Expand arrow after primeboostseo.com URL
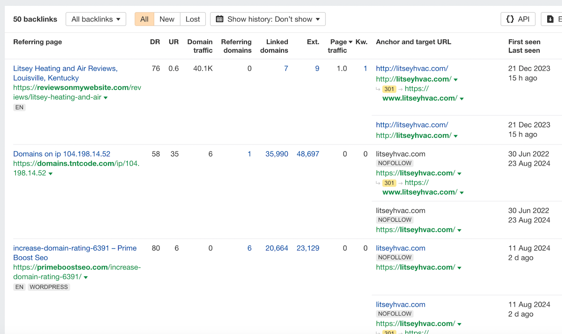Image resolution: width=562 pixels, height=334 pixels. coord(86,277)
